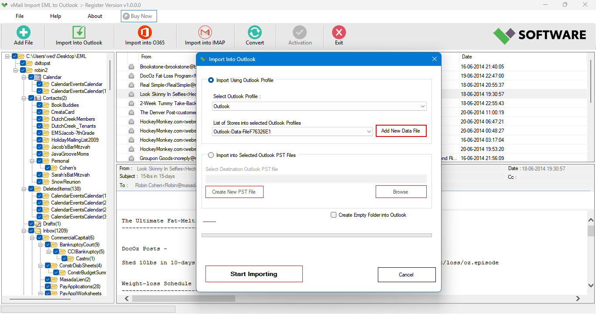Open the List of Stores dropdown
Viewport: 596px width, 314px height.
(x=292, y=131)
